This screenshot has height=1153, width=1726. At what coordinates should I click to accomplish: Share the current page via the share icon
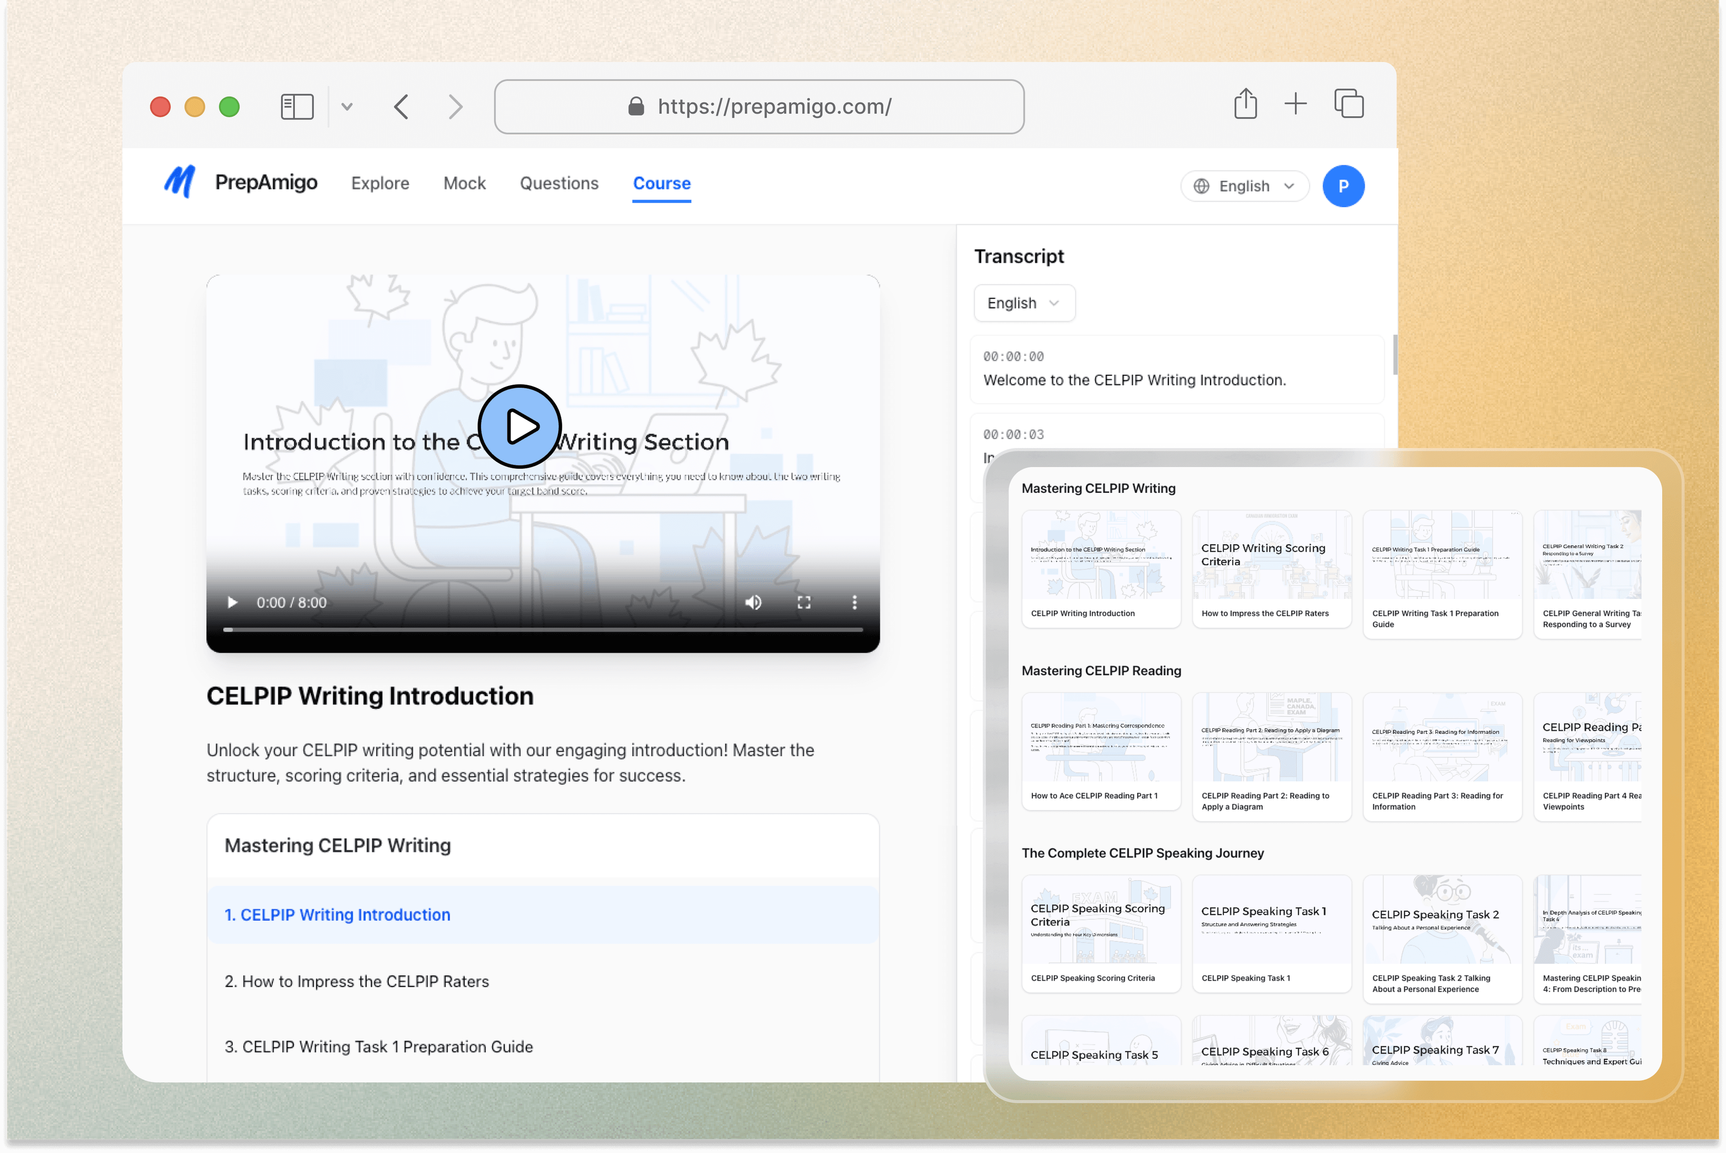(x=1245, y=104)
